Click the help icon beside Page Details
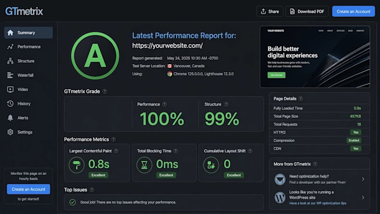Viewport: 380px width, 214px height. click(x=301, y=99)
